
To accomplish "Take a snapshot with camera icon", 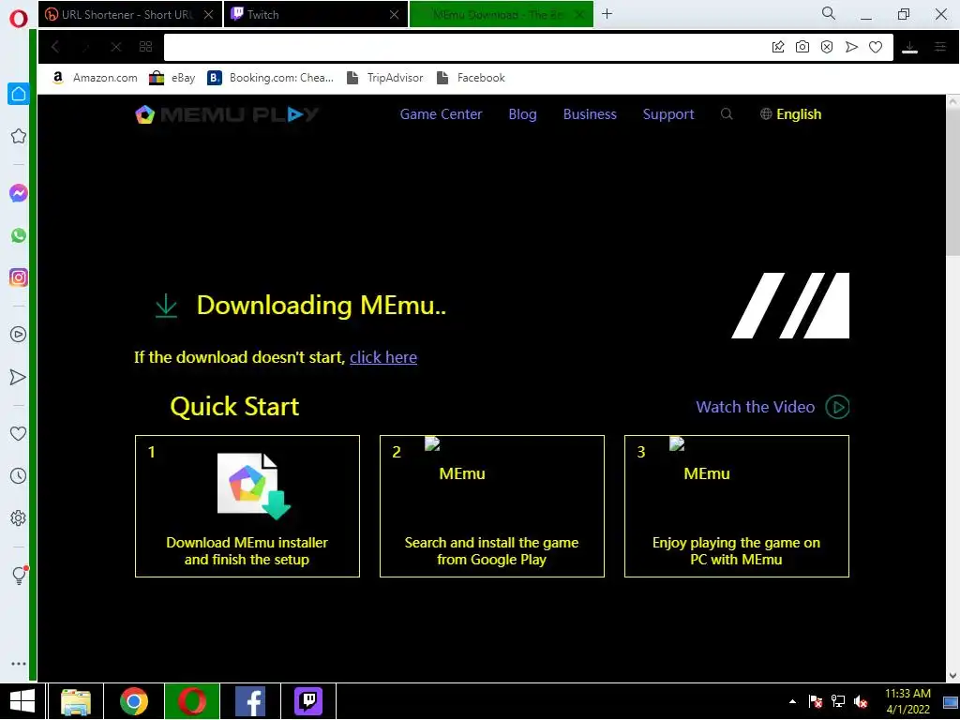I will point(802,47).
